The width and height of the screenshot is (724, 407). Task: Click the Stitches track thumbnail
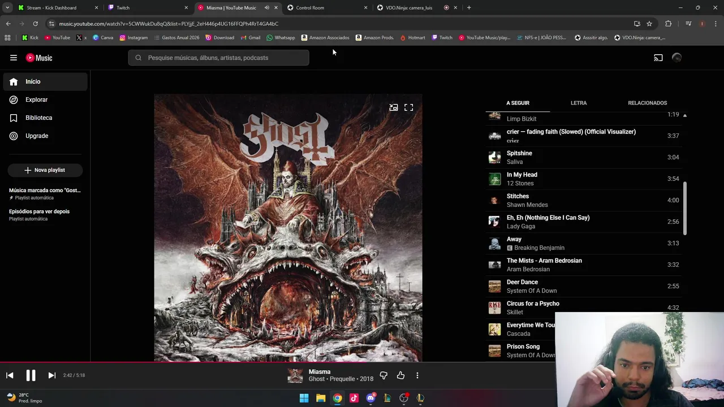495,200
